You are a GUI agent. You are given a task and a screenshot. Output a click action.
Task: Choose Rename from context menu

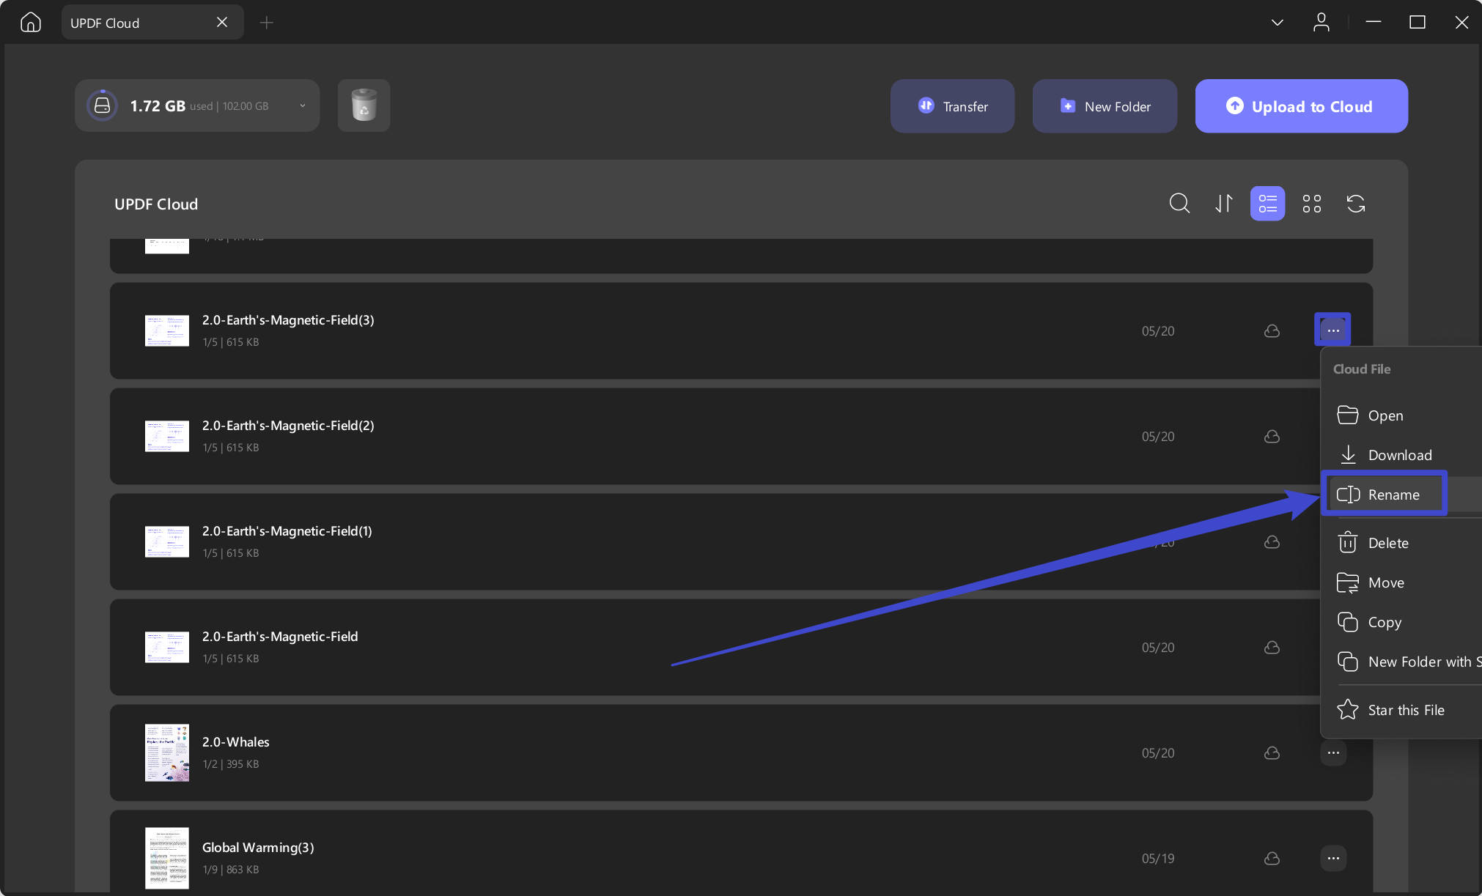click(x=1401, y=495)
